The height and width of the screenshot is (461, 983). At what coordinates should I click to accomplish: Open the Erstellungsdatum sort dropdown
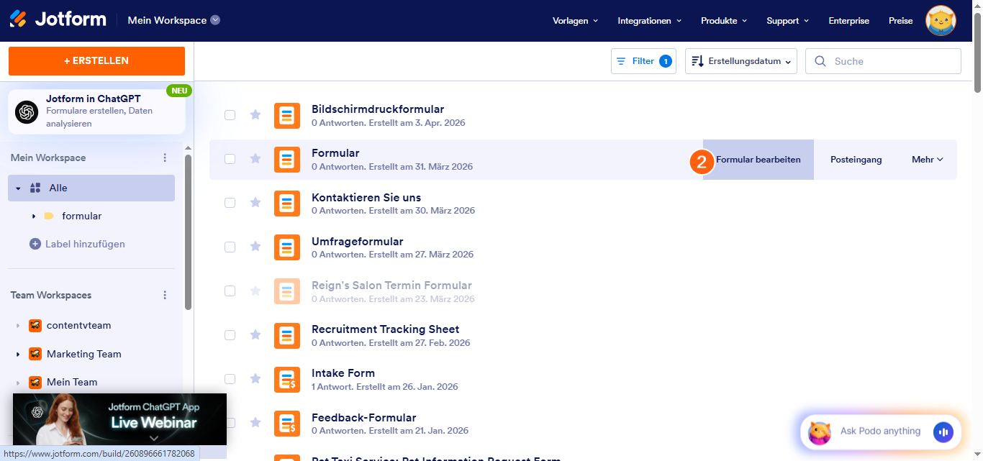741,62
